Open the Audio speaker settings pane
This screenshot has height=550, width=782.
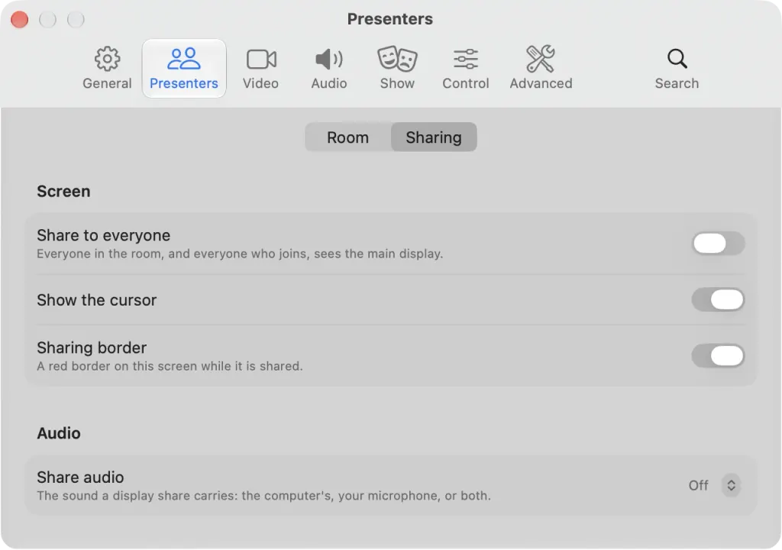[329, 69]
